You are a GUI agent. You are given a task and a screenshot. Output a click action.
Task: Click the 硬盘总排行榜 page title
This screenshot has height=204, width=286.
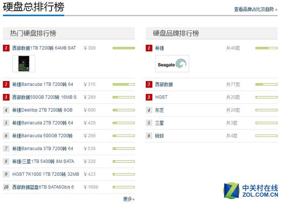point(34,7)
